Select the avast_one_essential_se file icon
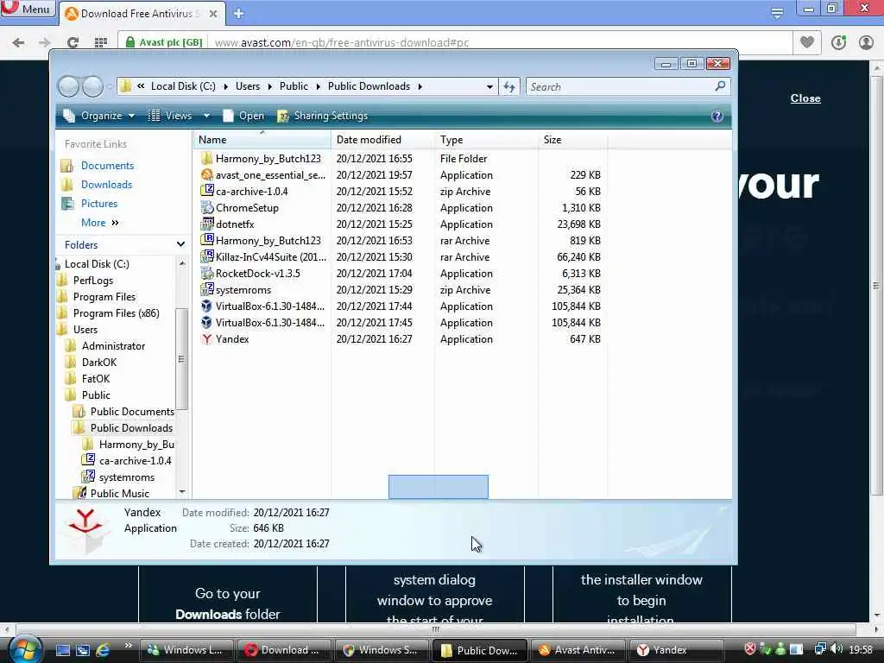884x663 pixels. point(207,174)
